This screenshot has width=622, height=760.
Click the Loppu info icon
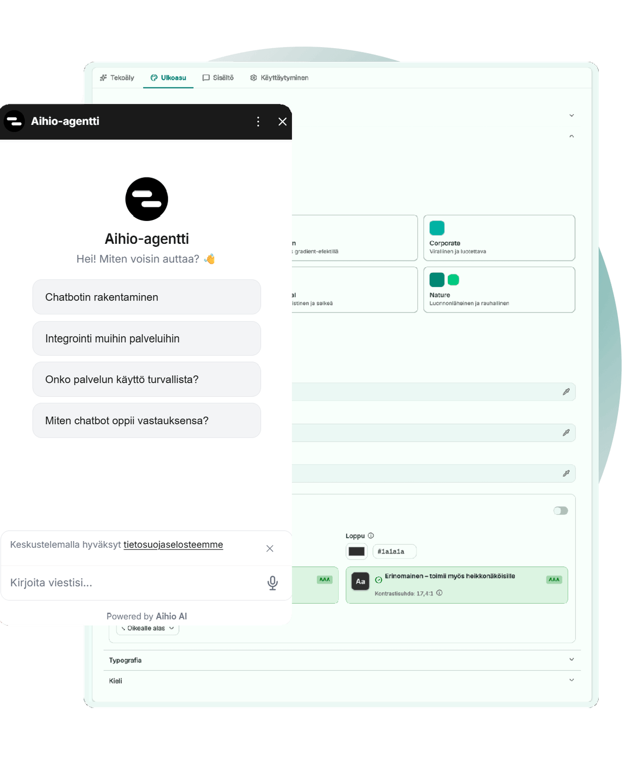(371, 536)
